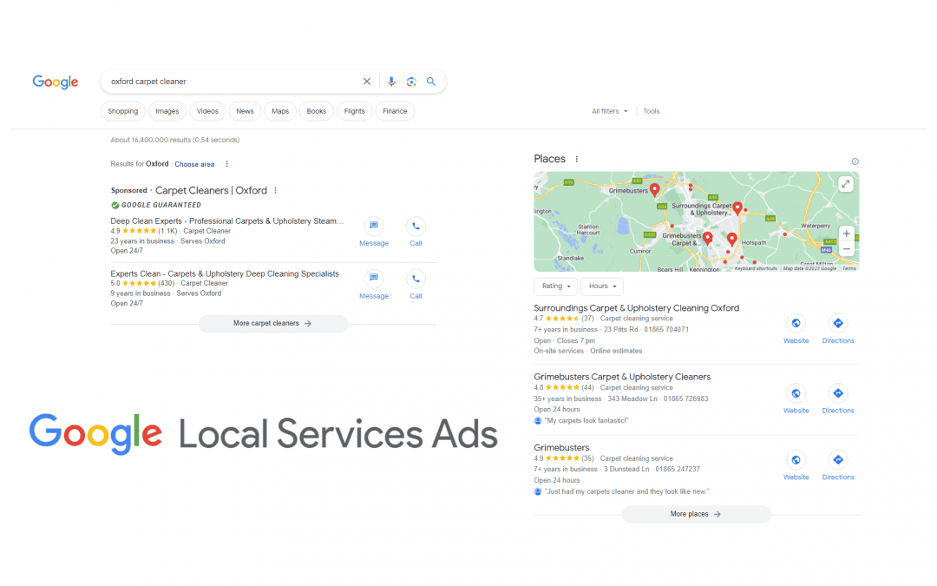Message Deep Clean Experts

[373, 226]
